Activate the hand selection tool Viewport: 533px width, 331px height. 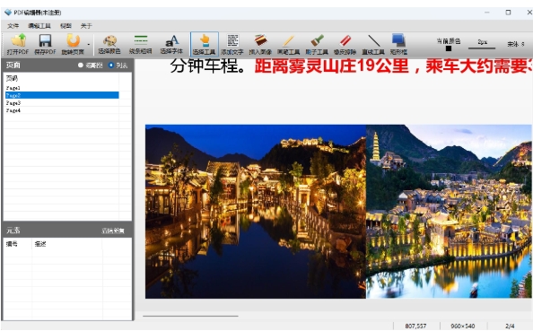point(205,44)
